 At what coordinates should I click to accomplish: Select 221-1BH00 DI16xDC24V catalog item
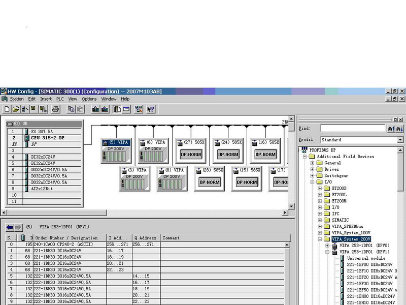coord(371,296)
